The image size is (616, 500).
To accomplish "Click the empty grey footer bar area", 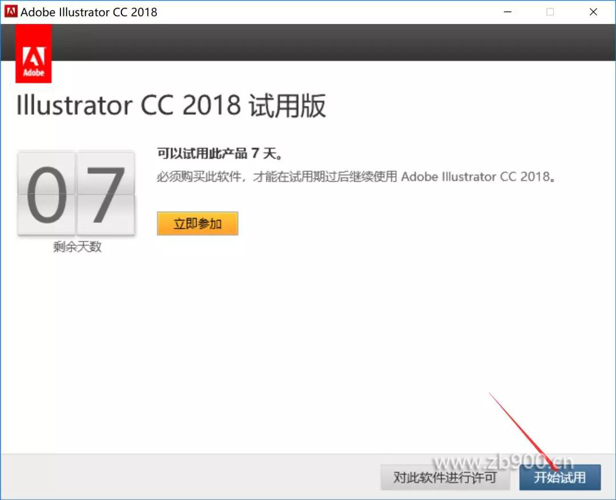I will tap(188, 477).
